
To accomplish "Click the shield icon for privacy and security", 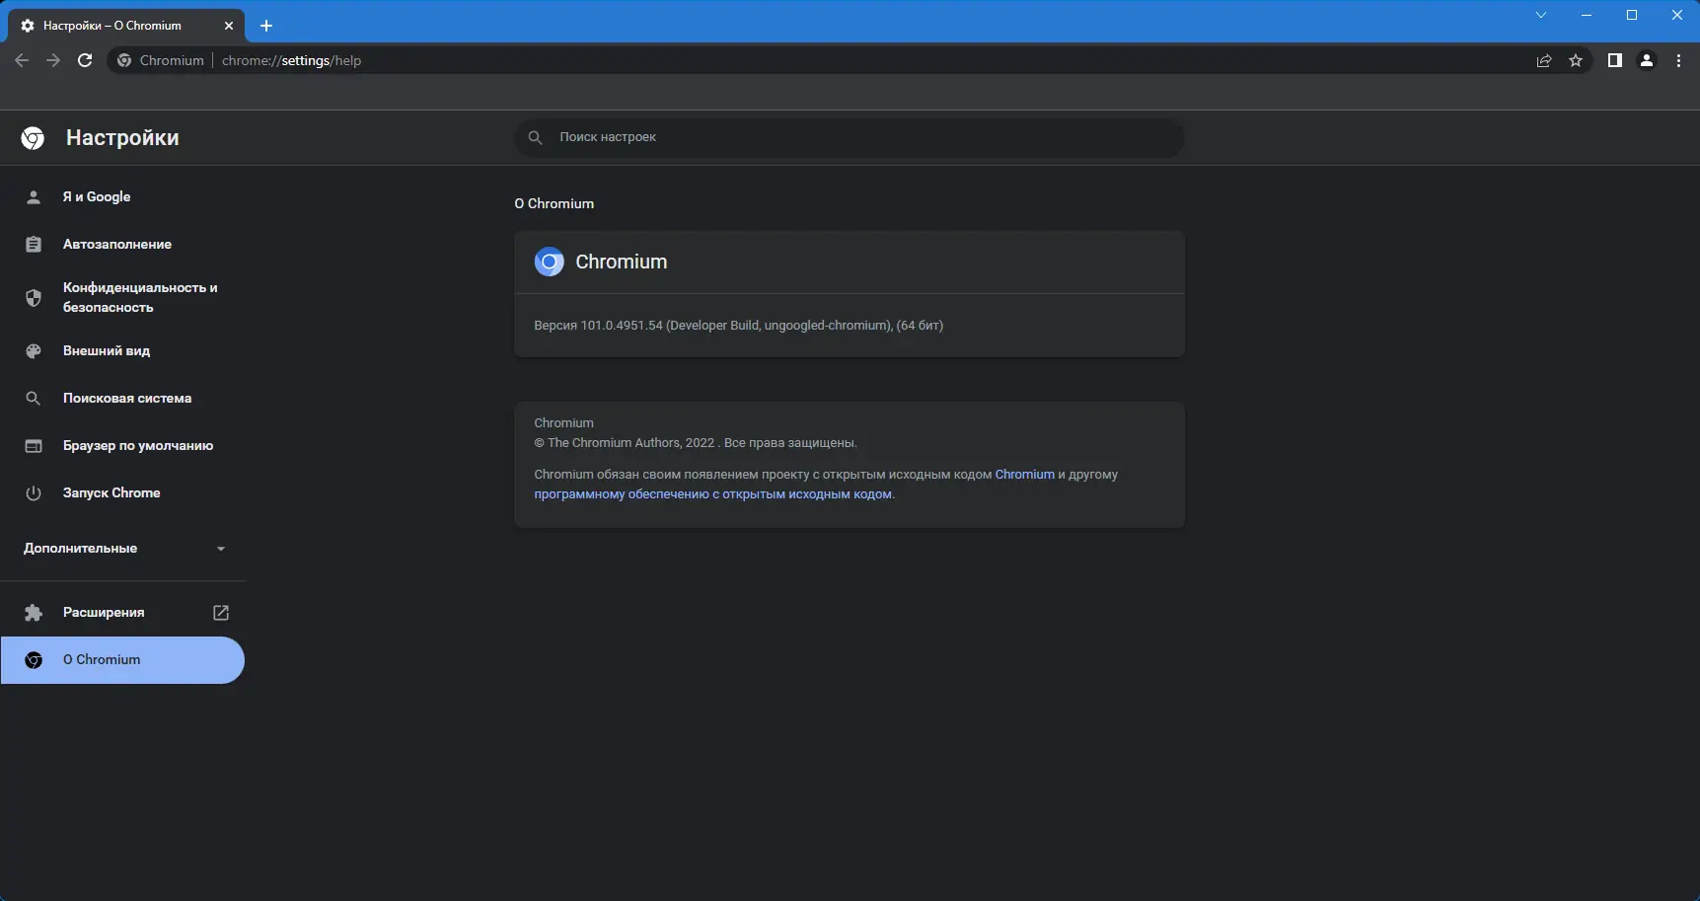I will [x=34, y=298].
